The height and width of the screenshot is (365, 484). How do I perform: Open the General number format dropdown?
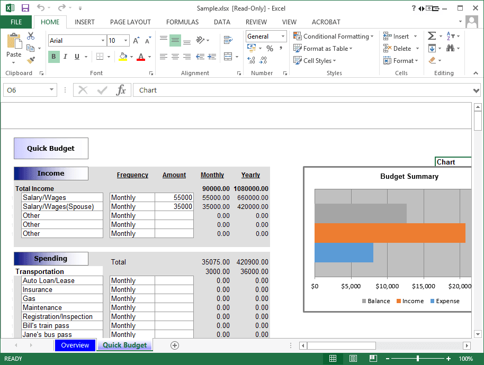(283, 36)
